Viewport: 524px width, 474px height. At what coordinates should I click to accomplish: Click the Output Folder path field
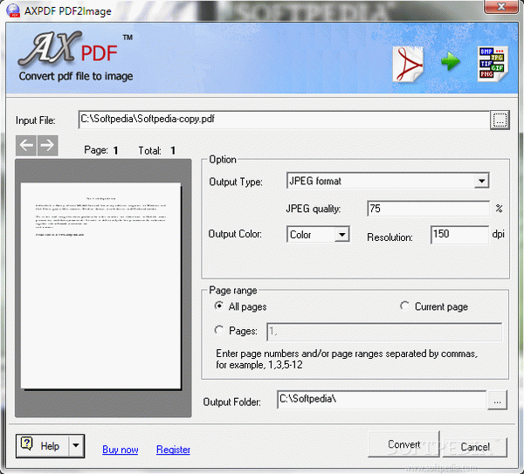click(x=382, y=400)
